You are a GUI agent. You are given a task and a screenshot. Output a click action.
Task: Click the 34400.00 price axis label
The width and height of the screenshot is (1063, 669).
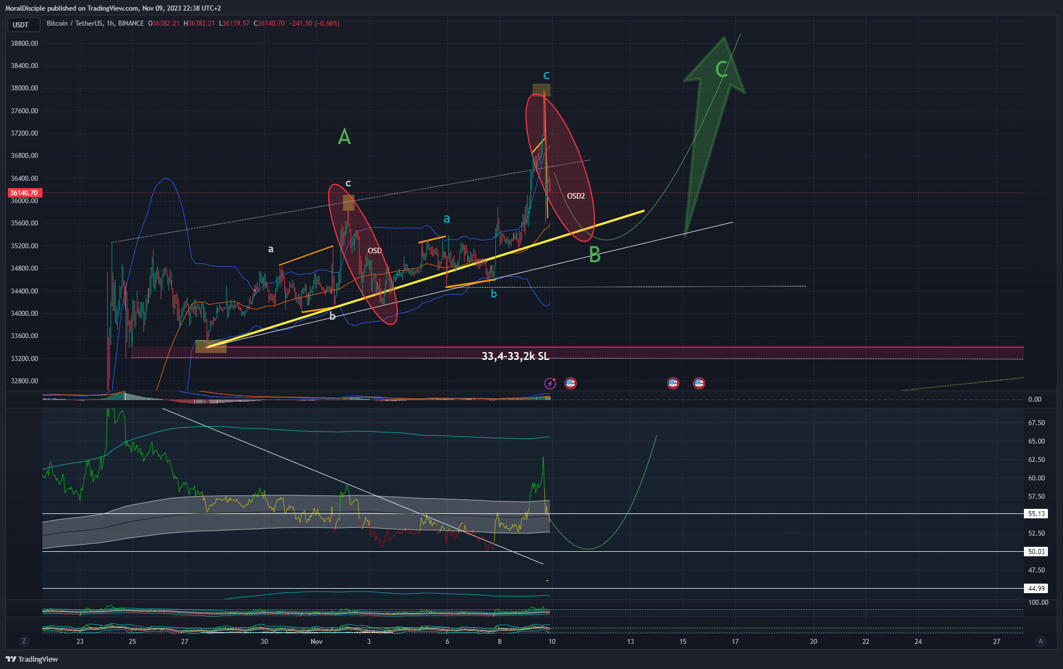pos(25,291)
